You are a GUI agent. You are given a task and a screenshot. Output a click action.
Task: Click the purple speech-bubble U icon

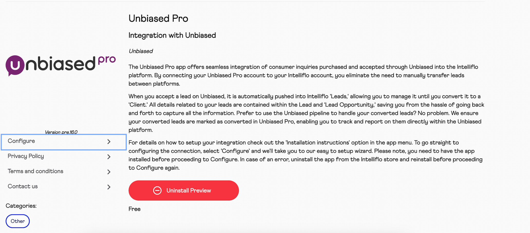coord(15,66)
